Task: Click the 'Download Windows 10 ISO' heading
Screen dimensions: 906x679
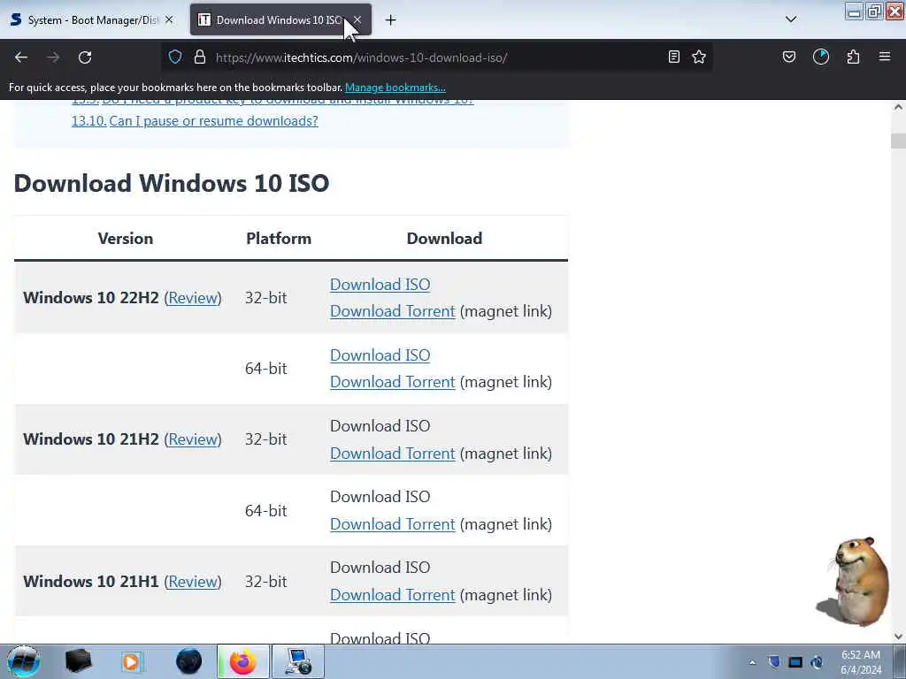Action: click(x=172, y=183)
